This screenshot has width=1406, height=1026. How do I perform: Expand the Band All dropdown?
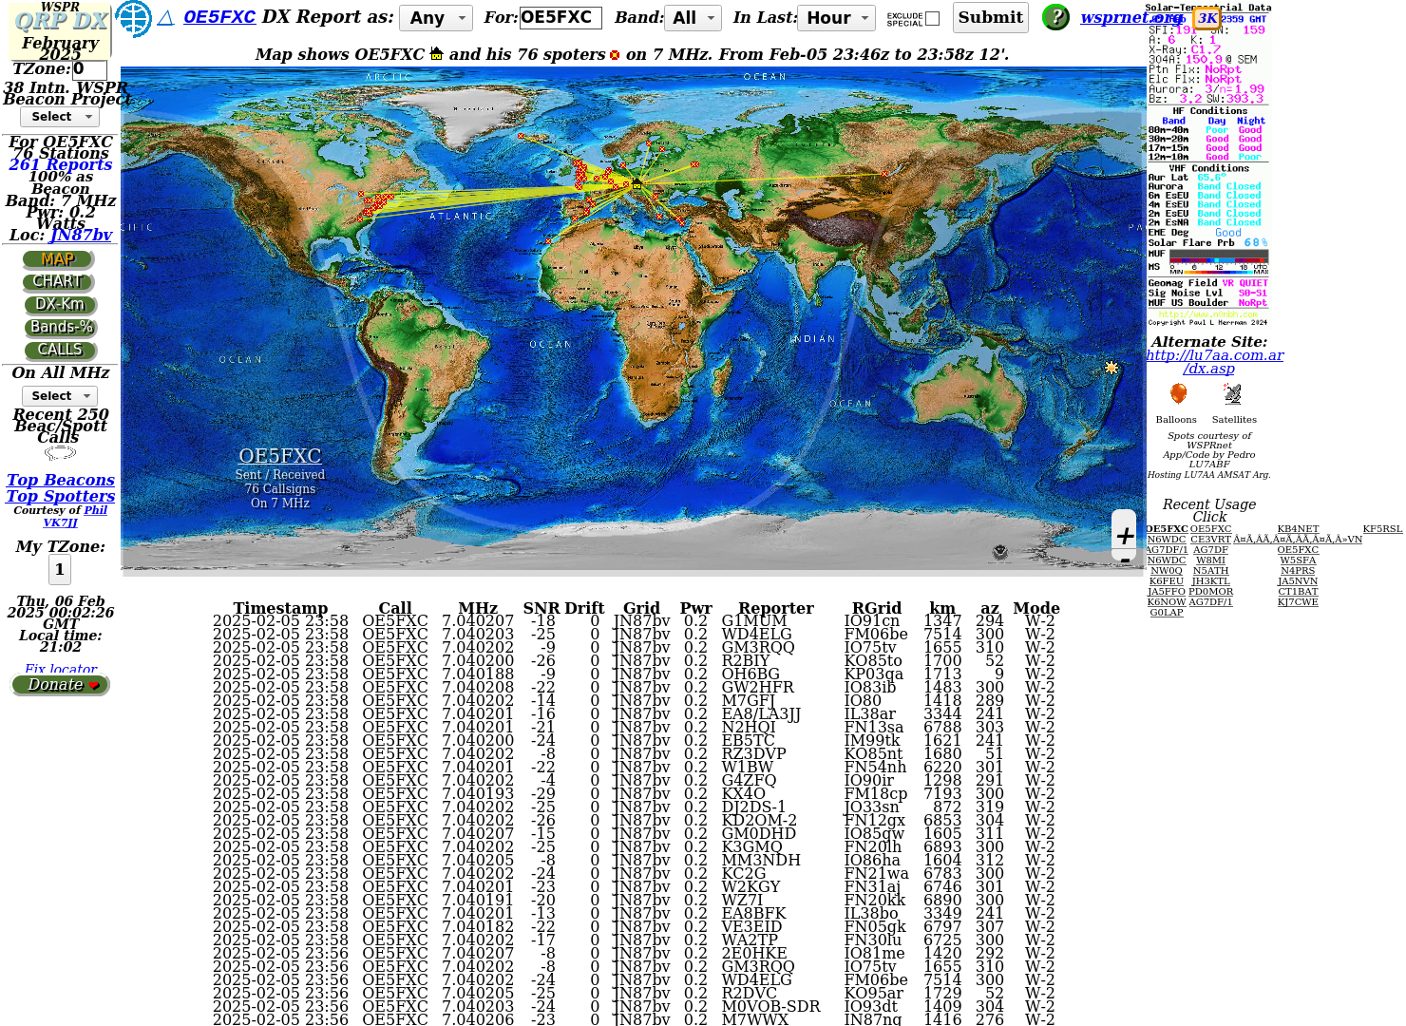point(693,18)
